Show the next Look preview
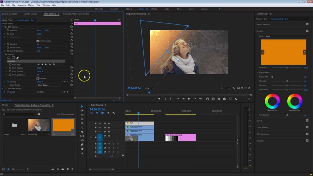The width and height of the screenshot is (313, 176). coord(304,52)
